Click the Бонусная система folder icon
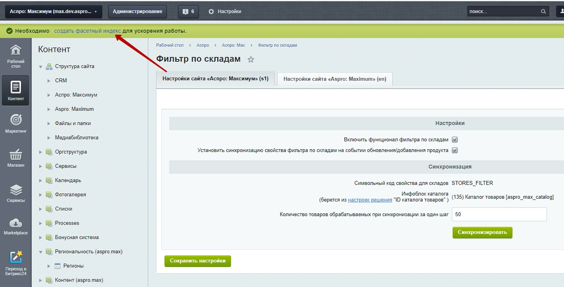The width and height of the screenshot is (564, 287). pos(49,237)
